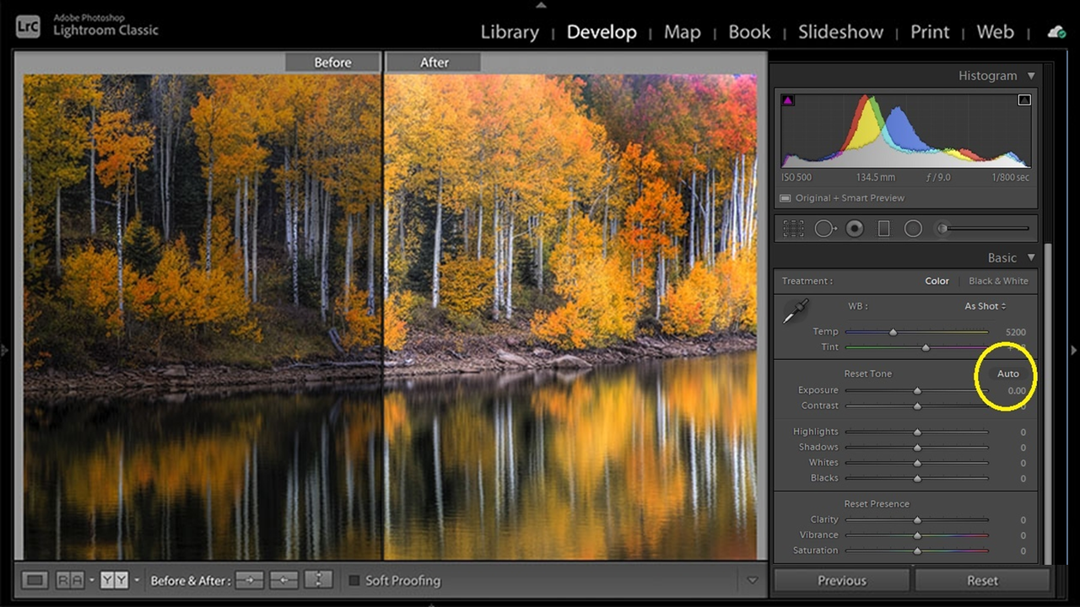Switch to the Book module
Screen dimensions: 1080x607
coord(749,32)
